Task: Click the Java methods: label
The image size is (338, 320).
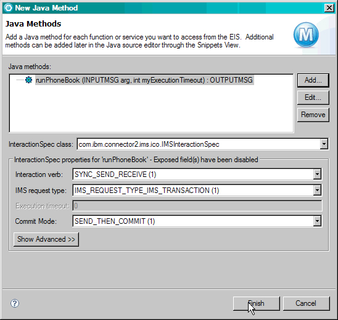Action: [x=30, y=67]
